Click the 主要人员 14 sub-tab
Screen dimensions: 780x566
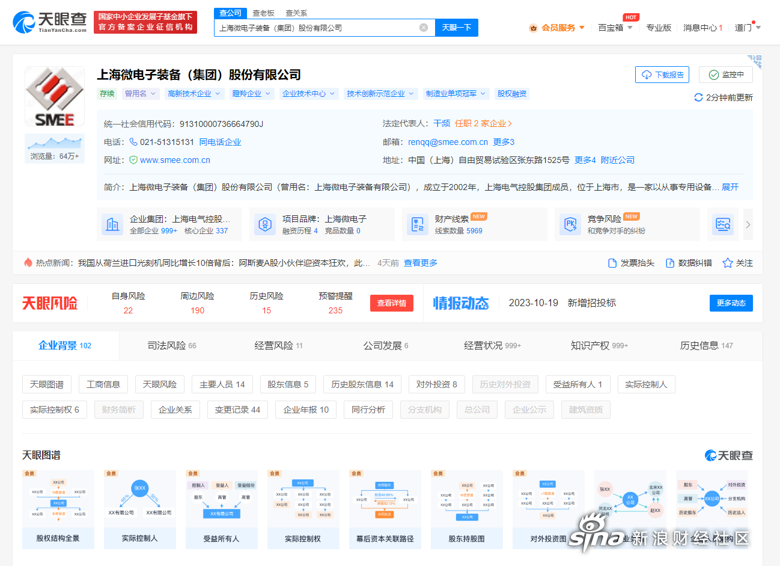pos(222,384)
